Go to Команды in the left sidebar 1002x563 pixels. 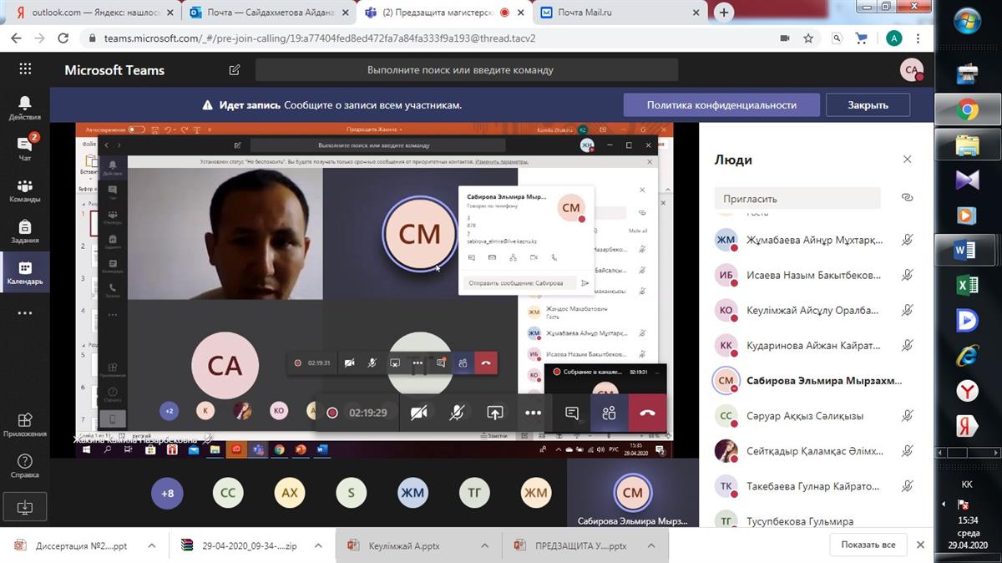(x=24, y=191)
